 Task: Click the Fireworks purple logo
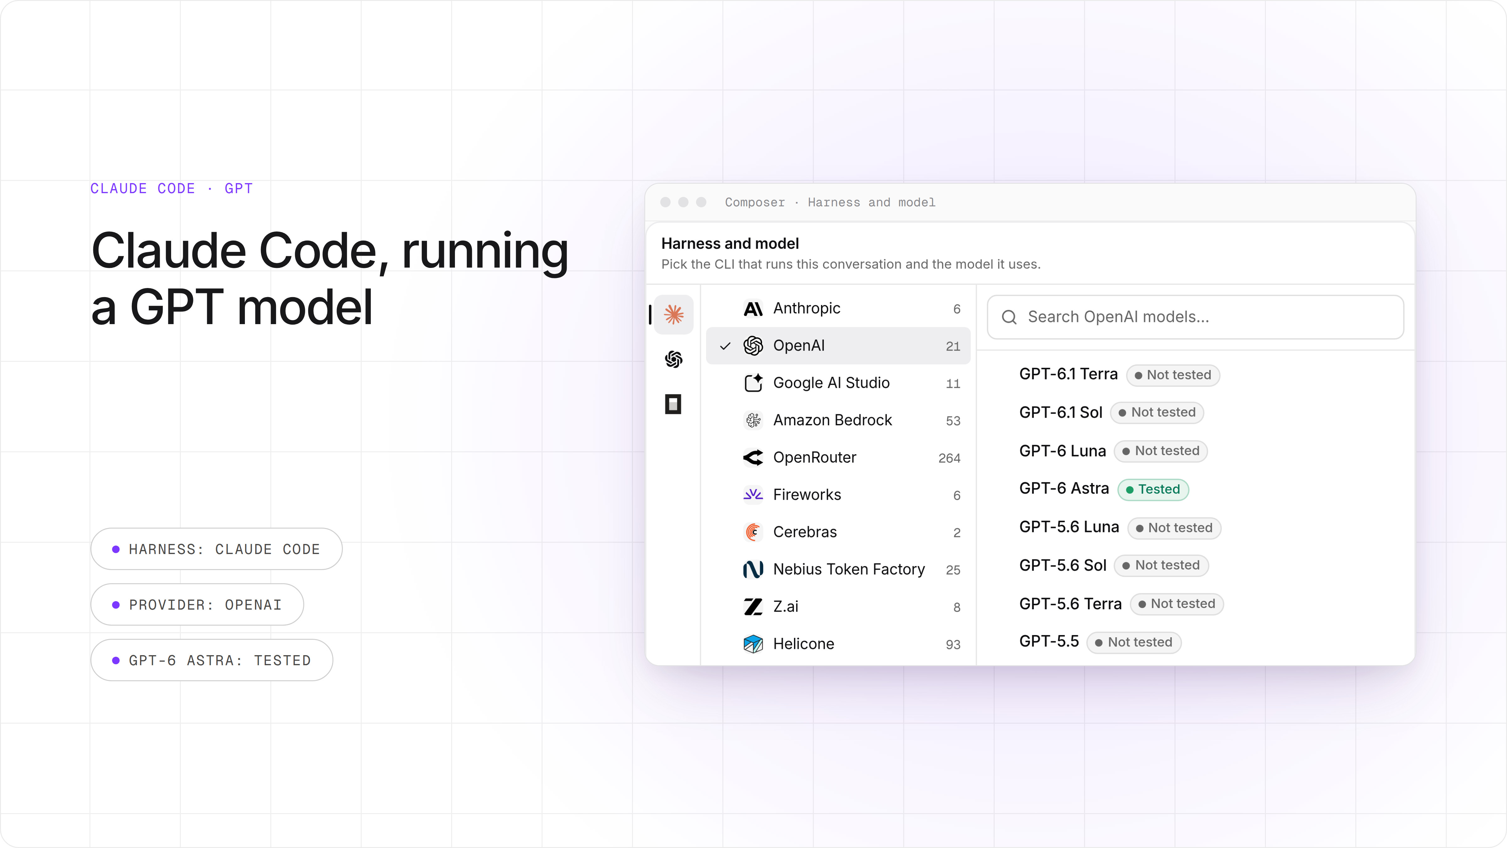[x=753, y=495]
